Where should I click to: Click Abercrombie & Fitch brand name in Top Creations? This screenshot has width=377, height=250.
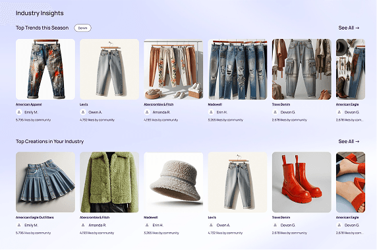[x=94, y=218]
